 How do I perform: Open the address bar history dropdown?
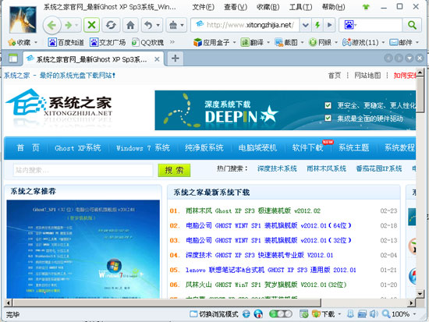[305, 25]
